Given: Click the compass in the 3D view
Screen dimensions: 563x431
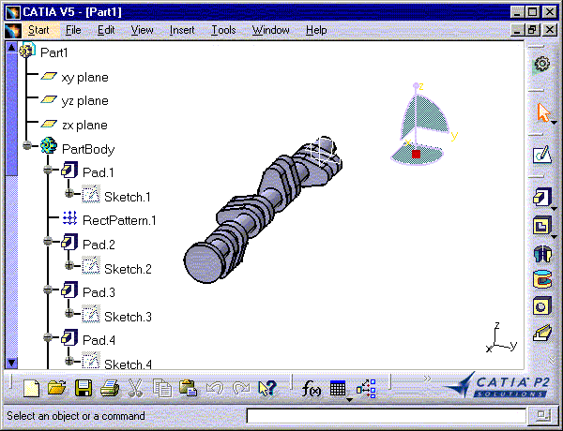Looking at the screenshot, I should 419,124.
